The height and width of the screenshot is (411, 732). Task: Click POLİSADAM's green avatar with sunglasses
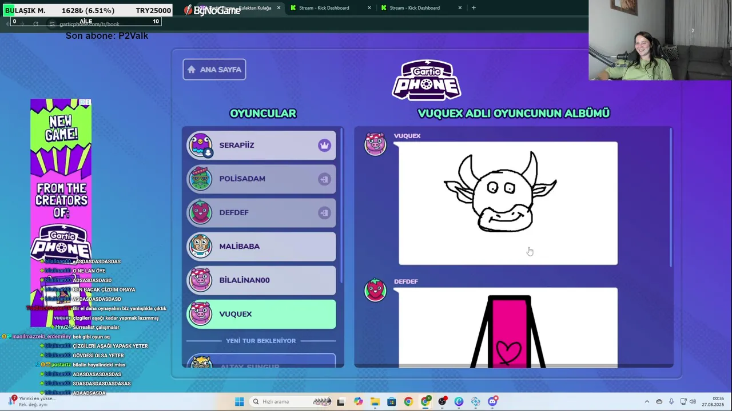point(201,179)
